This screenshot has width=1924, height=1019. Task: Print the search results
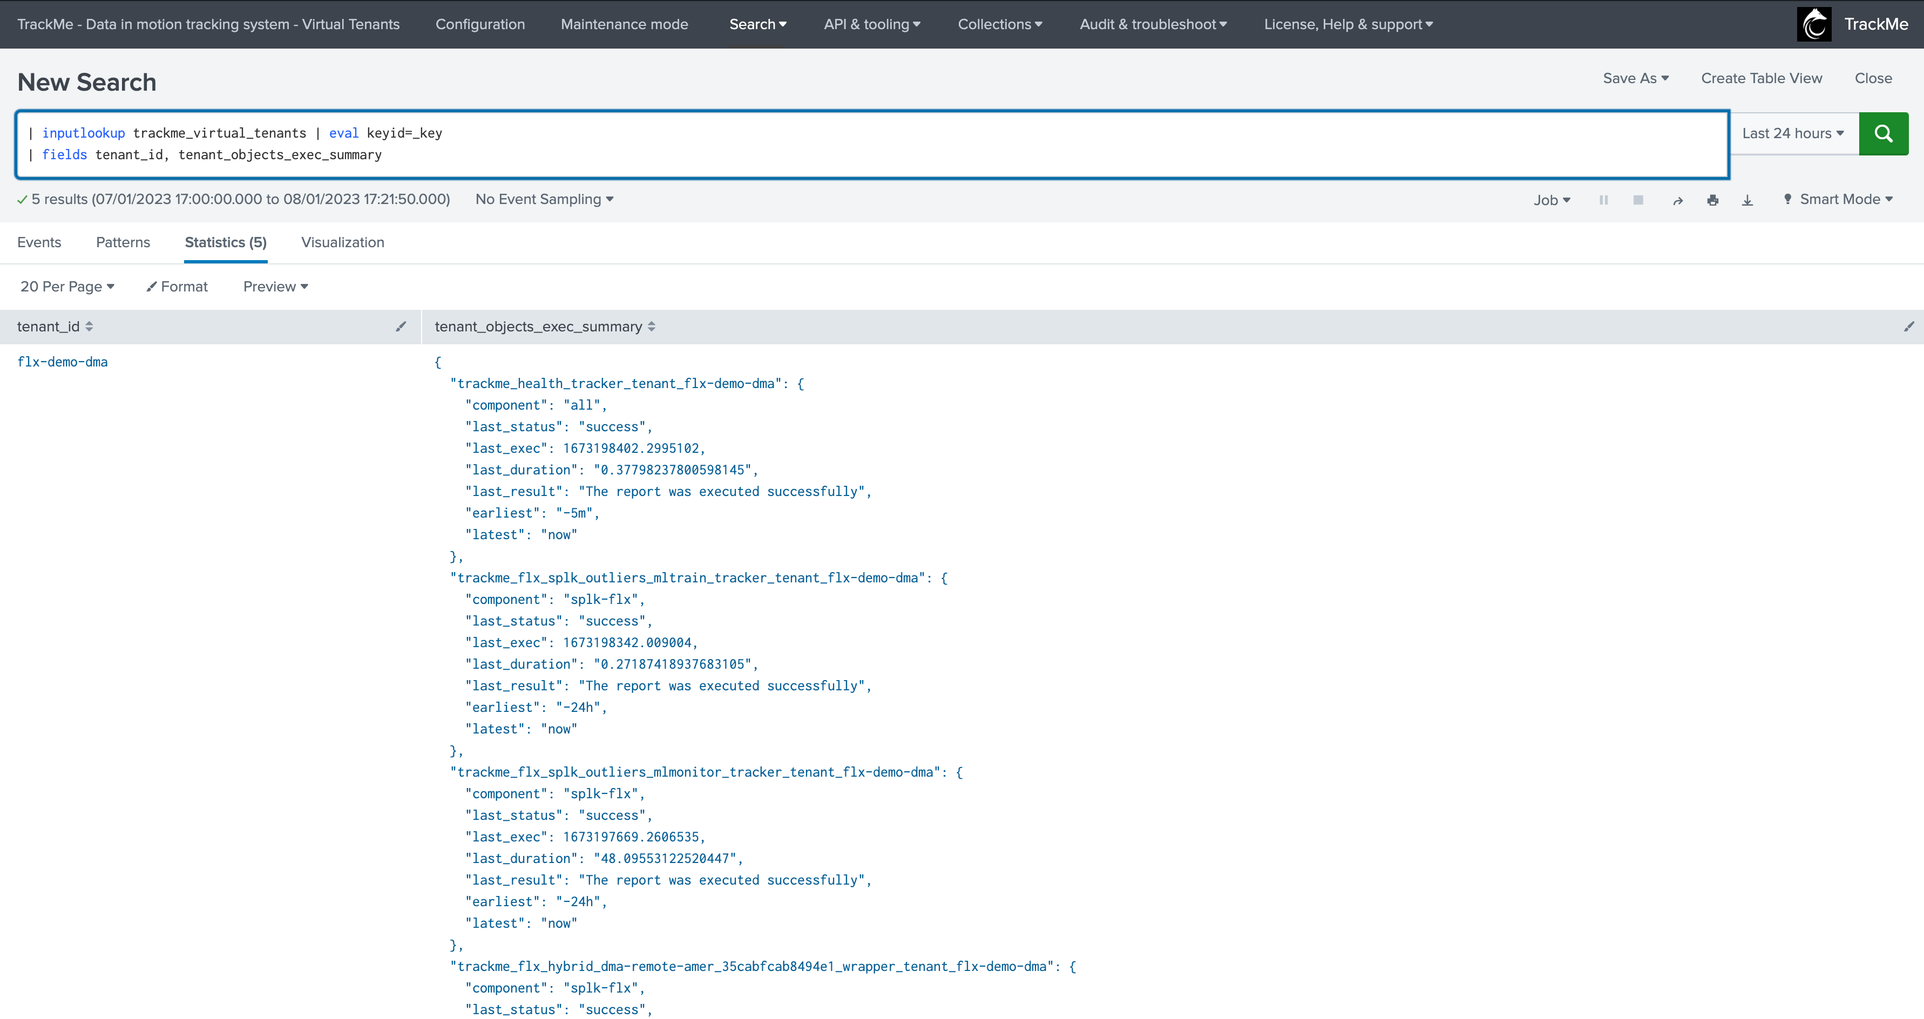(x=1712, y=200)
